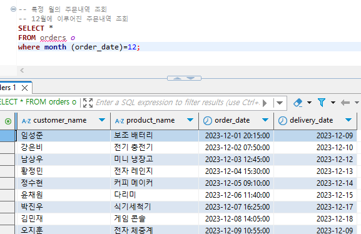Click the delivery_date clock type icon
The image size is (361, 234).
click(283, 121)
